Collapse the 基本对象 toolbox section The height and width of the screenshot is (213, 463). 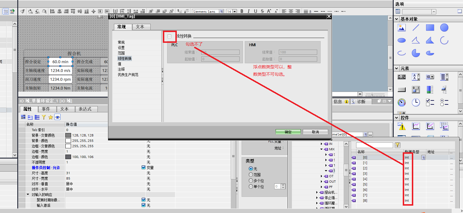coord(397,19)
